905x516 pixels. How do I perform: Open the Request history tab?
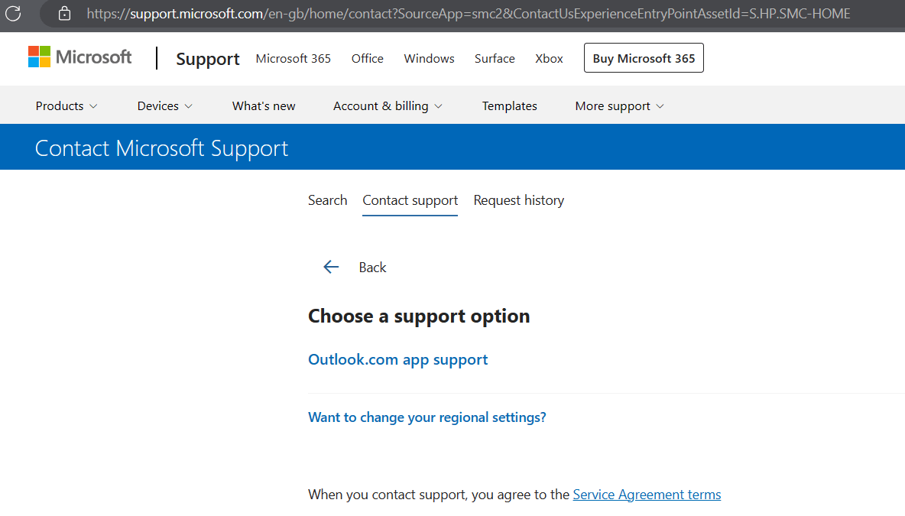pyautogui.click(x=519, y=200)
